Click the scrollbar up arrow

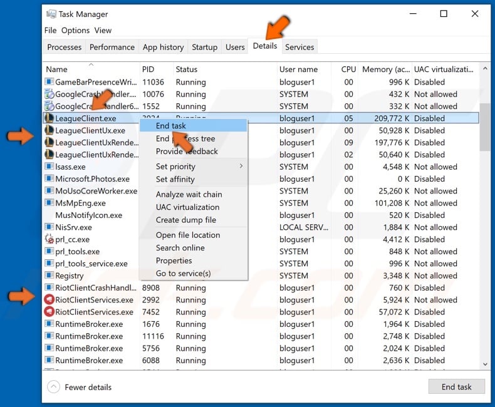pos(485,68)
